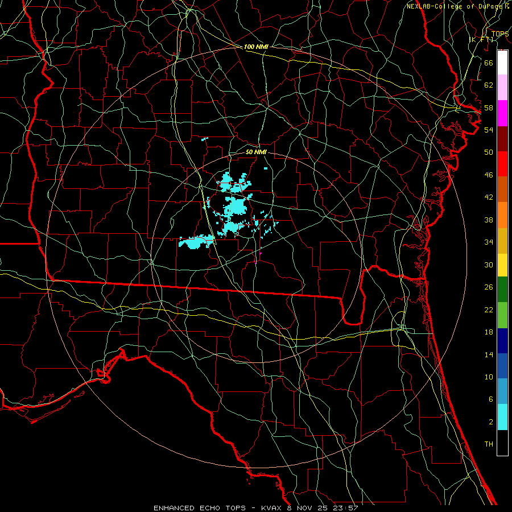Pick the light orange legend color band
The width and height of the screenshot is (512, 512).
(x=502, y=215)
